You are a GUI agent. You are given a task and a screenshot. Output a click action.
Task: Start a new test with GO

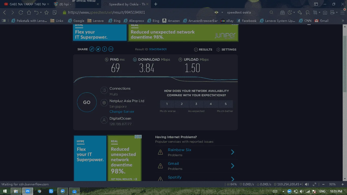coord(87,102)
